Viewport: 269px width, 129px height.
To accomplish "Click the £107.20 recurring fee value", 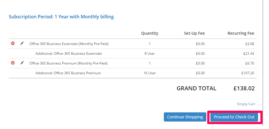I will point(247,73).
